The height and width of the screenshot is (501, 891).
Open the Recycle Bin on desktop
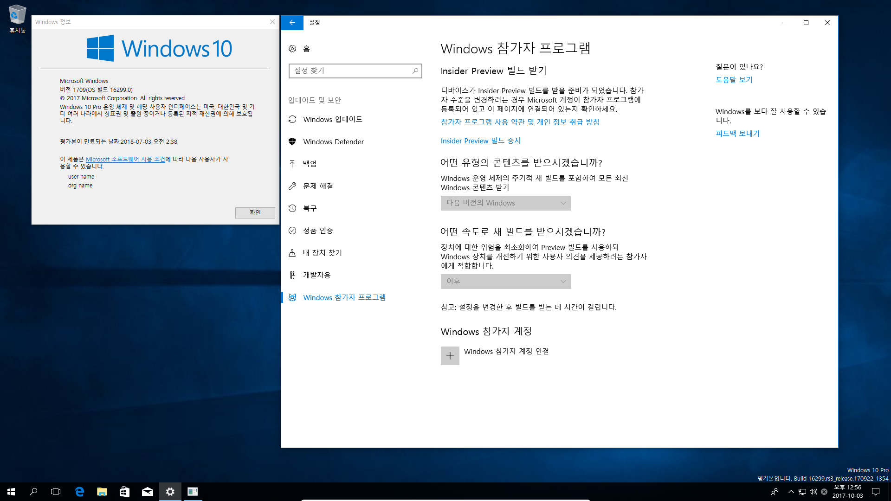17,19
